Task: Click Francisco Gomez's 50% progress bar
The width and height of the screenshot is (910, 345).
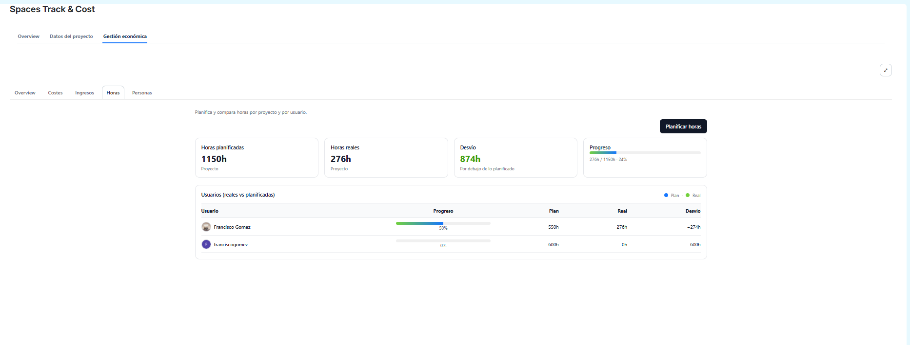Action: pyautogui.click(x=443, y=223)
